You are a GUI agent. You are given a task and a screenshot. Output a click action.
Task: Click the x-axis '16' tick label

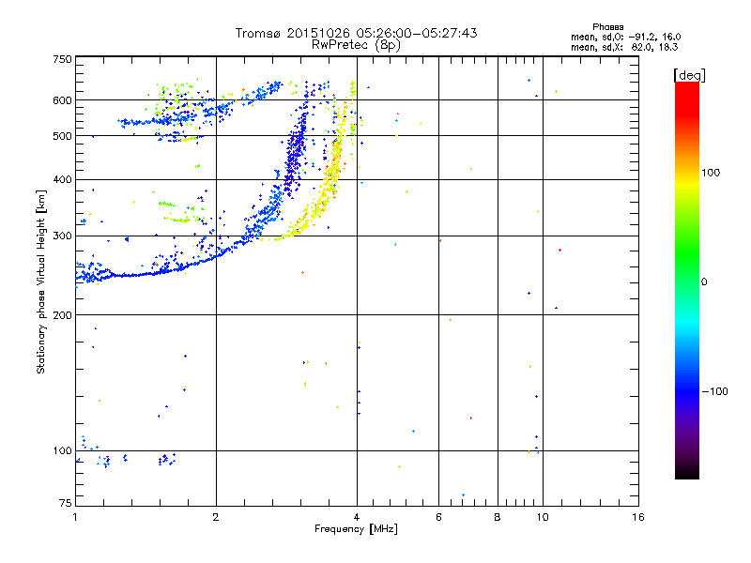[638, 517]
